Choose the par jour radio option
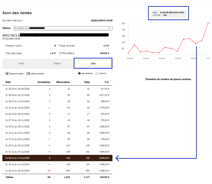The image size is (212, 184). (97, 73)
